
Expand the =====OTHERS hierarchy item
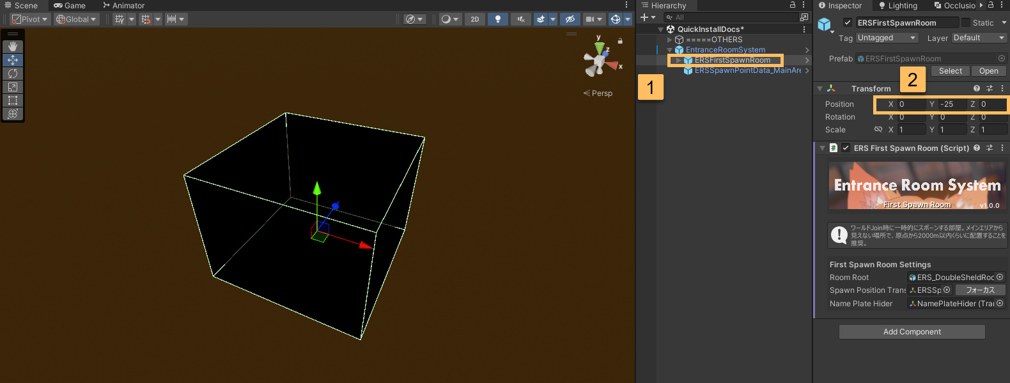(670, 40)
